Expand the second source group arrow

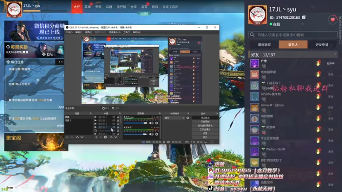[95, 120]
